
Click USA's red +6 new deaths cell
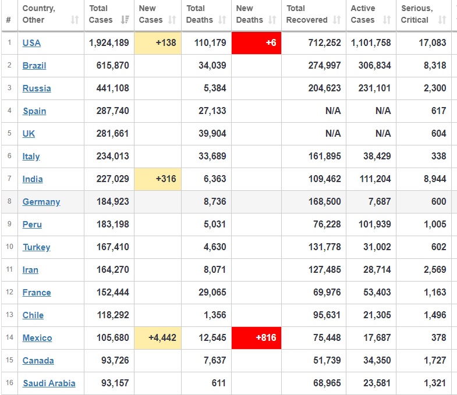(x=256, y=43)
